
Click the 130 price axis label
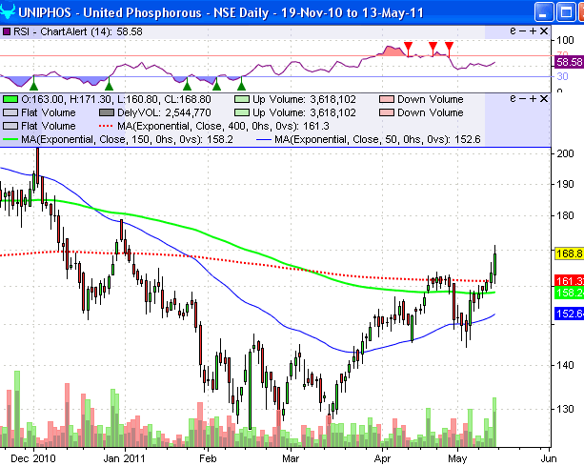point(565,409)
